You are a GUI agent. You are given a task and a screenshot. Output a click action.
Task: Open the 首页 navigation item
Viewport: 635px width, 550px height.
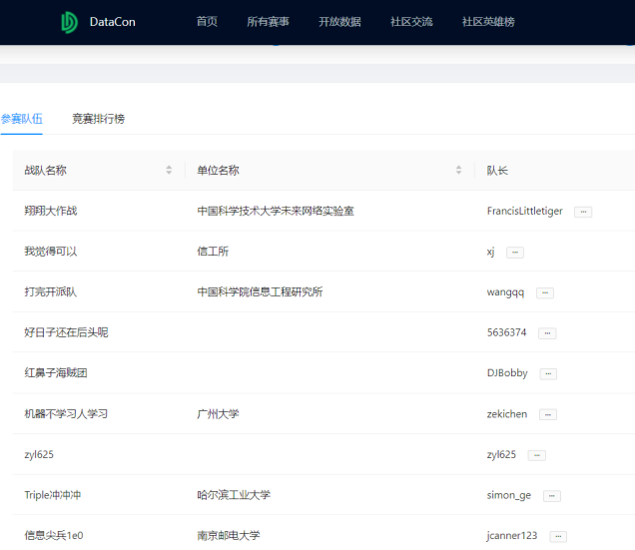[207, 22]
